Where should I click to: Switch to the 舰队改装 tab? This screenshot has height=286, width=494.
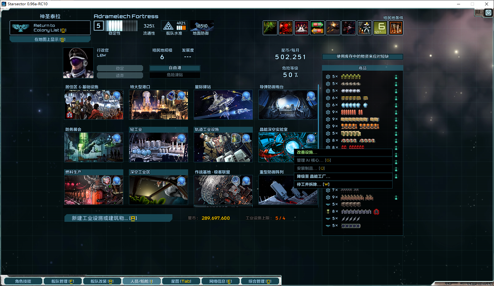[x=102, y=281]
